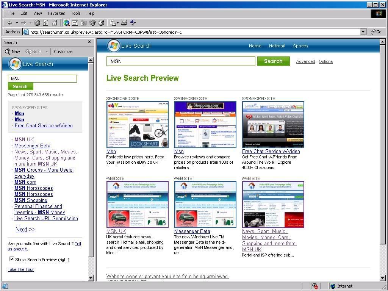
Task: Click Website owners prevent preview link
Action: tap(167, 276)
